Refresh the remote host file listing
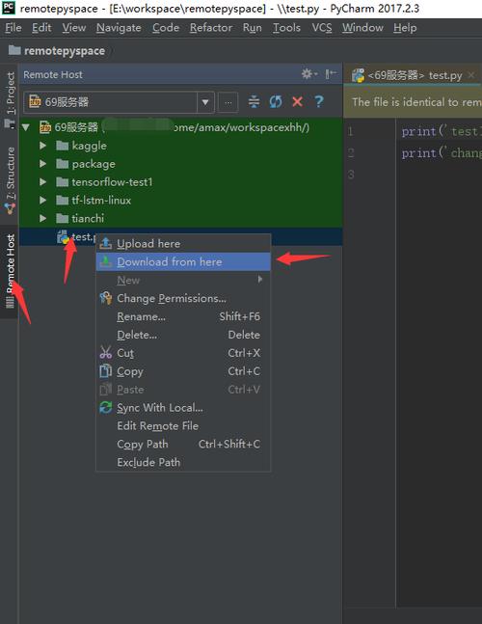 tap(276, 102)
